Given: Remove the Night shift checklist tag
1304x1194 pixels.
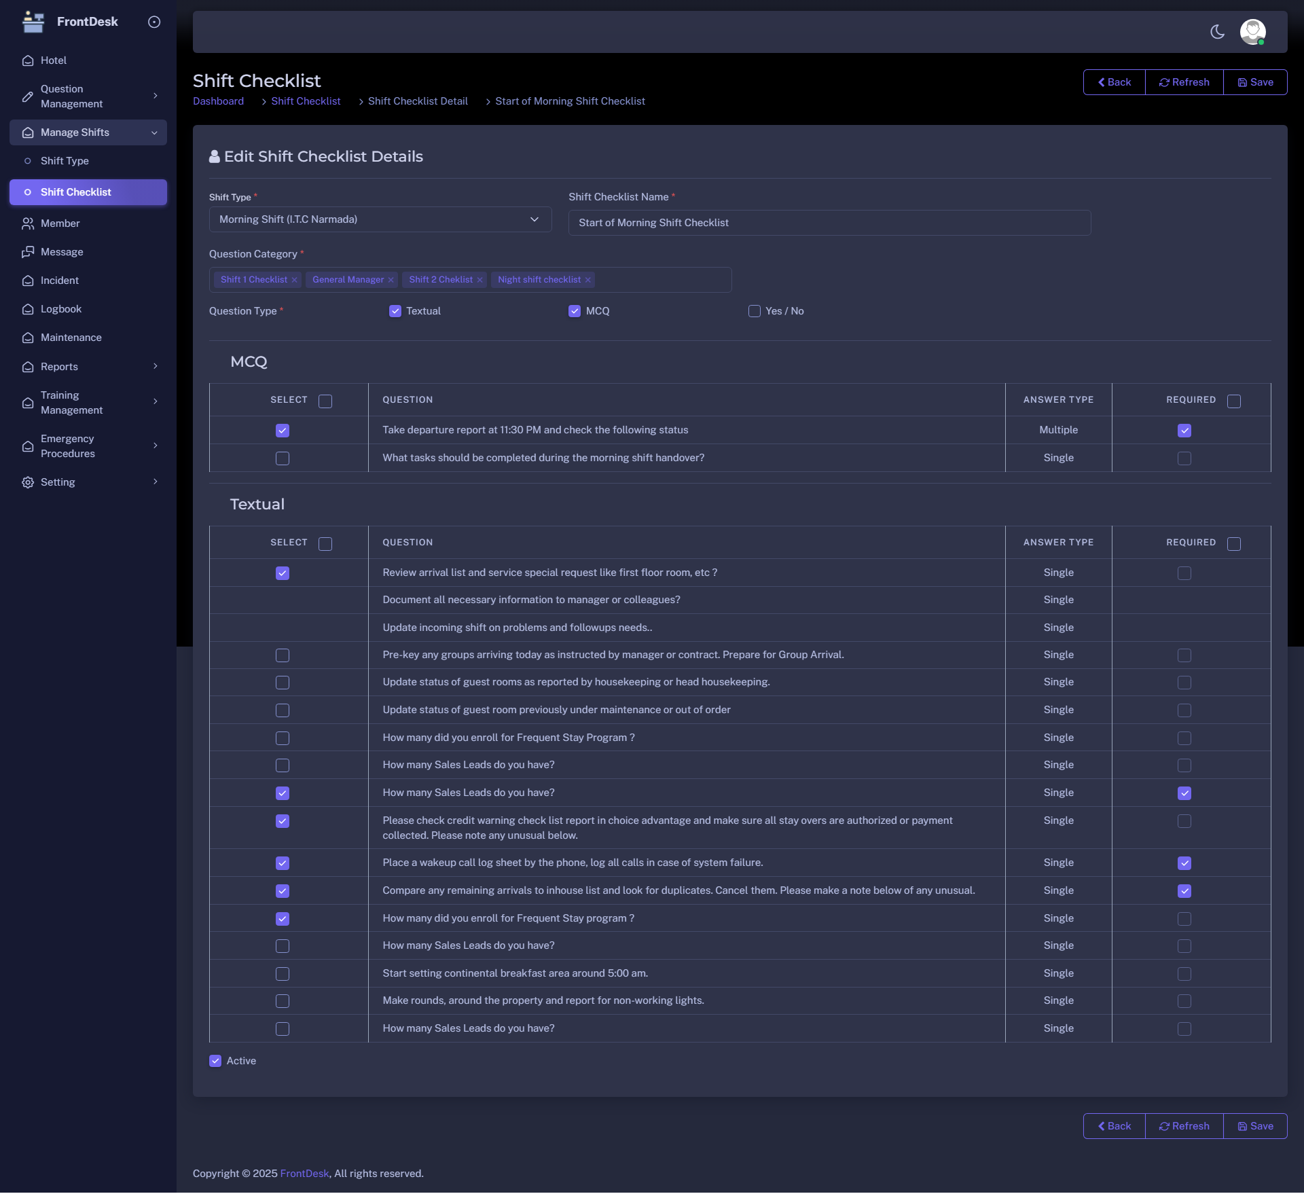Looking at the screenshot, I should (588, 280).
